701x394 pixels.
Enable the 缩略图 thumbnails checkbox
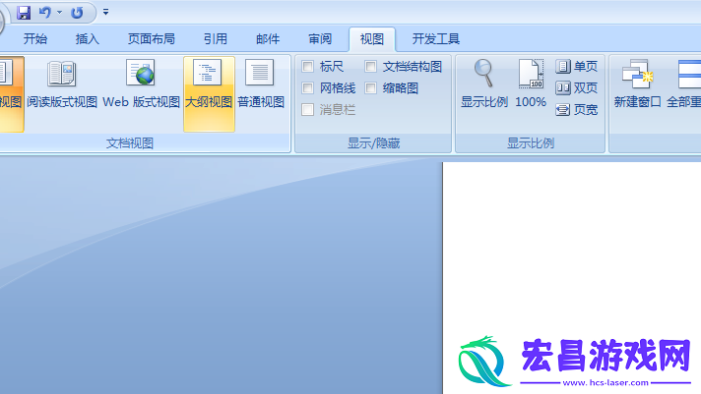(x=370, y=87)
